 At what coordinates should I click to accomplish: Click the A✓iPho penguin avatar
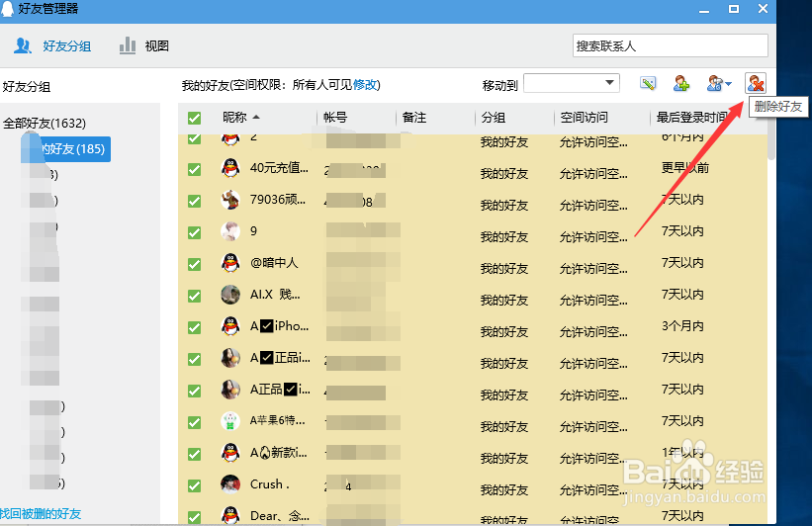click(229, 326)
